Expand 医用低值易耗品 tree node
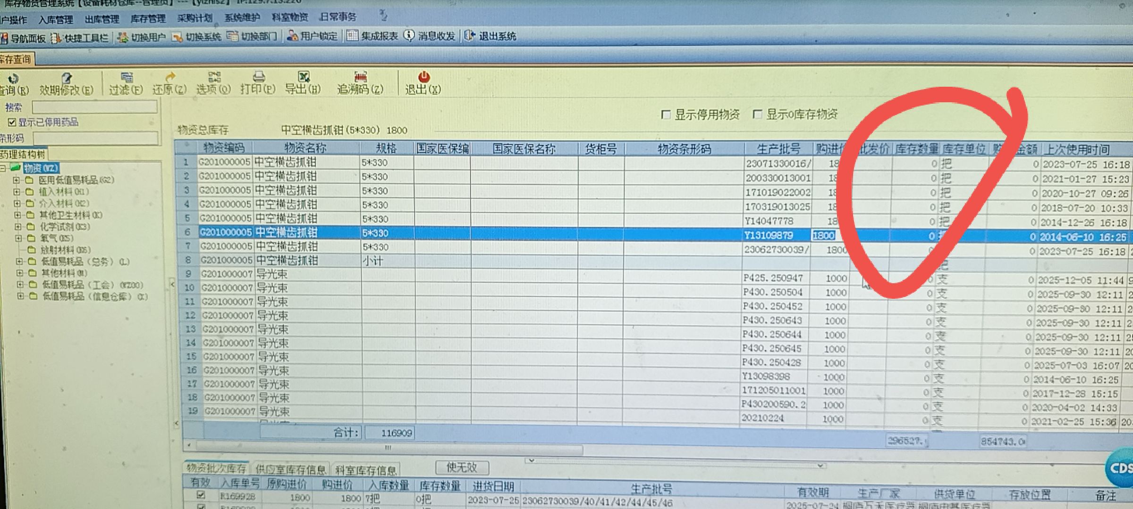Screen dimensions: 1133x509 click(17, 180)
